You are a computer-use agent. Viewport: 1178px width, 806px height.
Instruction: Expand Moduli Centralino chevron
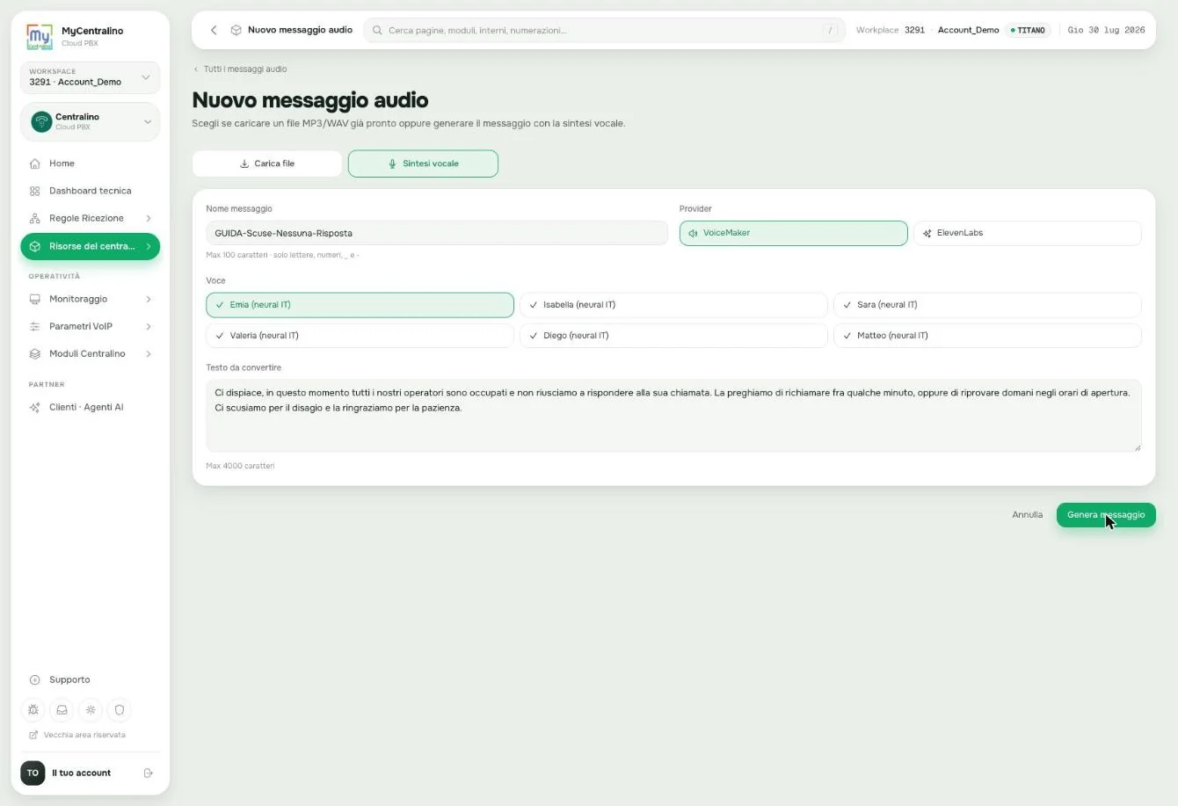coord(148,353)
